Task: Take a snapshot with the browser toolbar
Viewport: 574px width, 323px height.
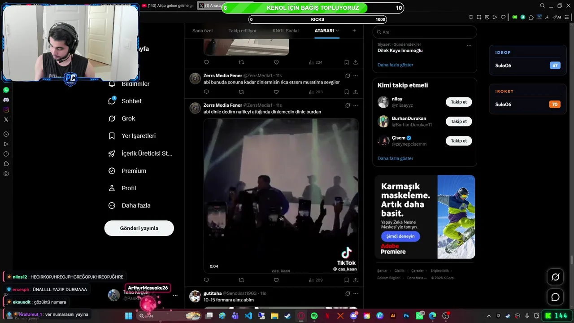Action: pos(479,17)
